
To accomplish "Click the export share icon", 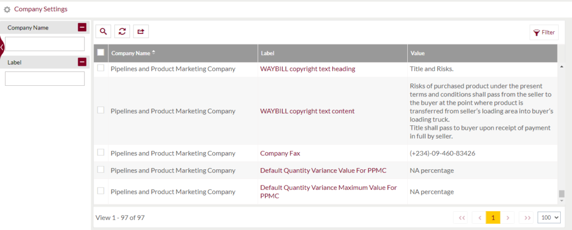I will pos(141,32).
